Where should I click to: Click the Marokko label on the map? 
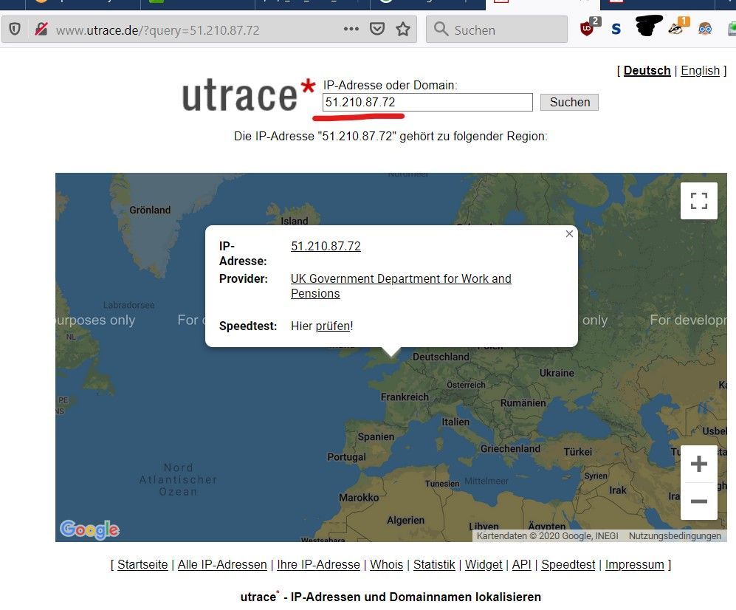point(359,497)
